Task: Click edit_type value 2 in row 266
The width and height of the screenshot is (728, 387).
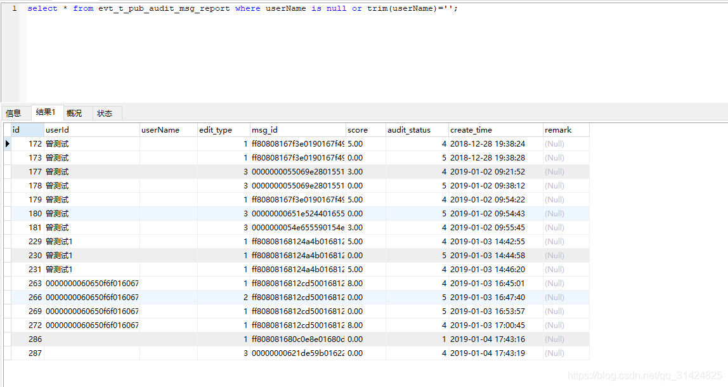Action: [224, 298]
